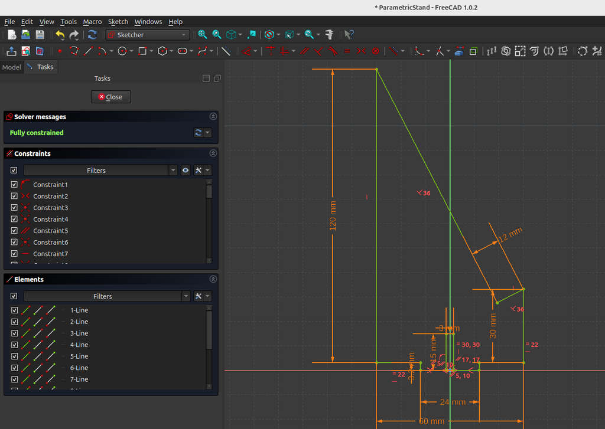Switch to the Model tab
This screenshot has width=605, height=429.
point(11,67)
